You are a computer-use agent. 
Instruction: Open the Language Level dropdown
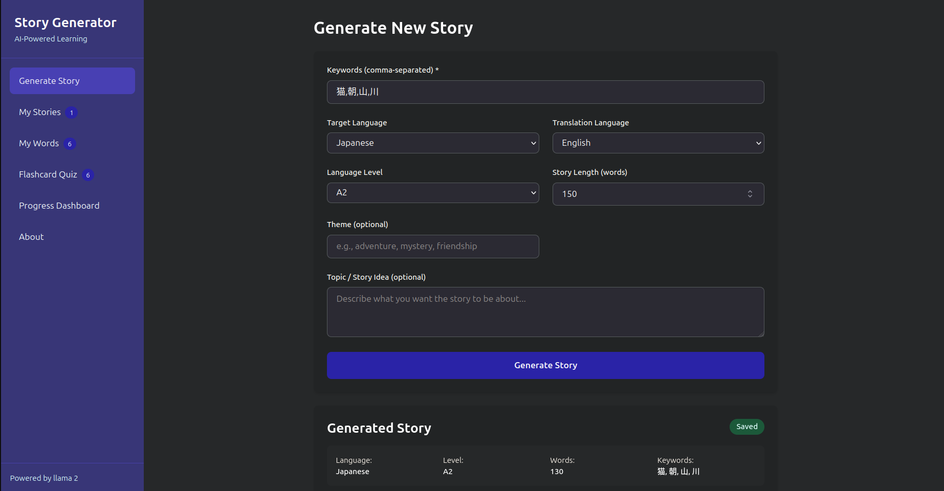[x=432, y=193]
